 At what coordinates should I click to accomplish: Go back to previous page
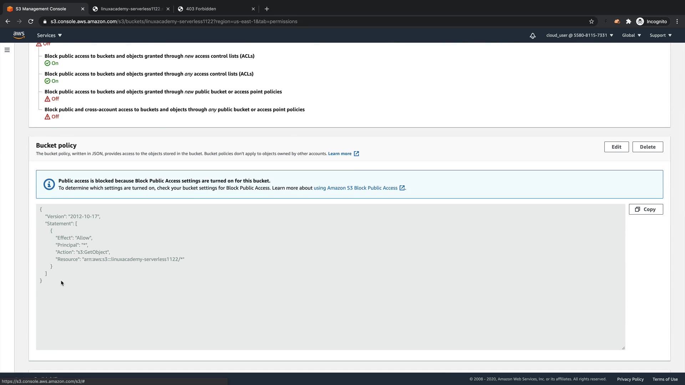tap(8, 21)
